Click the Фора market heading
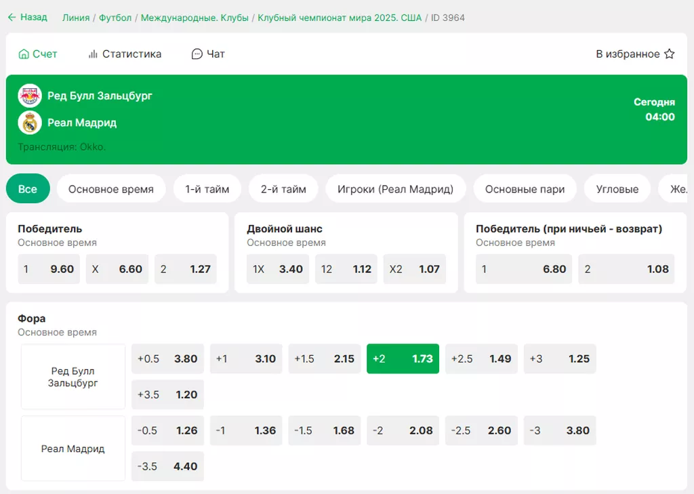The height and width of the screenshot is (494, 694). (x=31, y=318)
